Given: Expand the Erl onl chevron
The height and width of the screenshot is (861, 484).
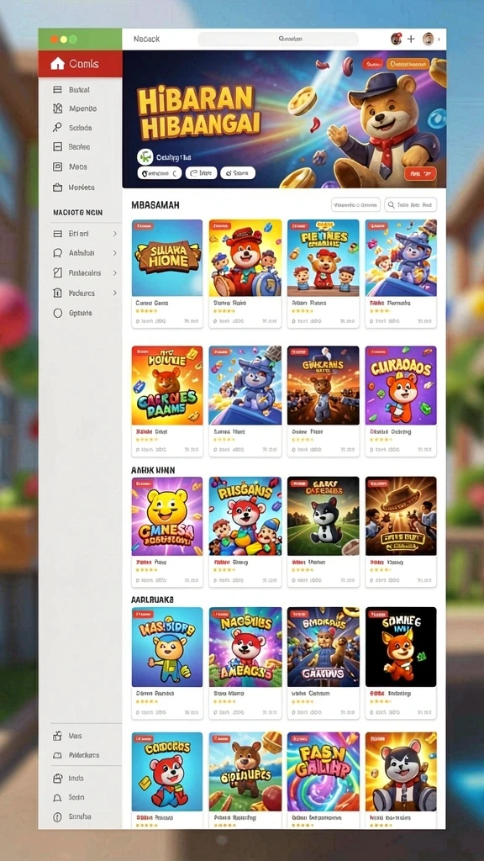Looking at the screenshot, I should point(114,234).
